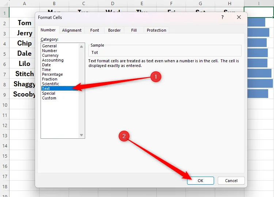The height and width of the screenshot is (197, 274).
Task: Click the Cancel button
Action: 231,181
